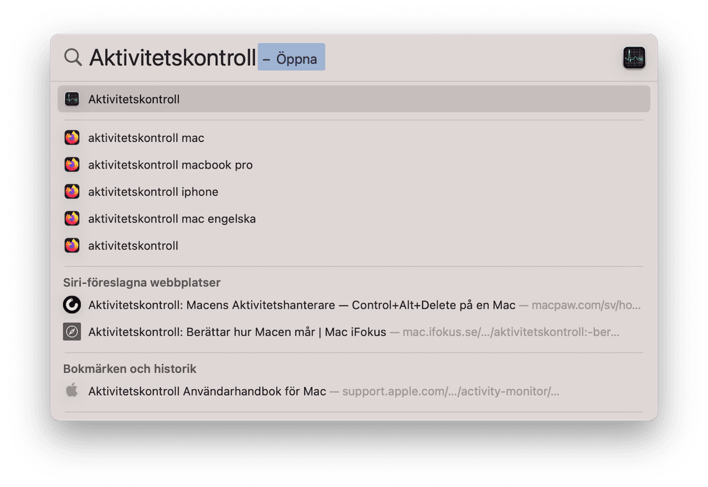Click Firefox icon beside 'aktivitetskontroll mac engelska'

click(72, 219)
